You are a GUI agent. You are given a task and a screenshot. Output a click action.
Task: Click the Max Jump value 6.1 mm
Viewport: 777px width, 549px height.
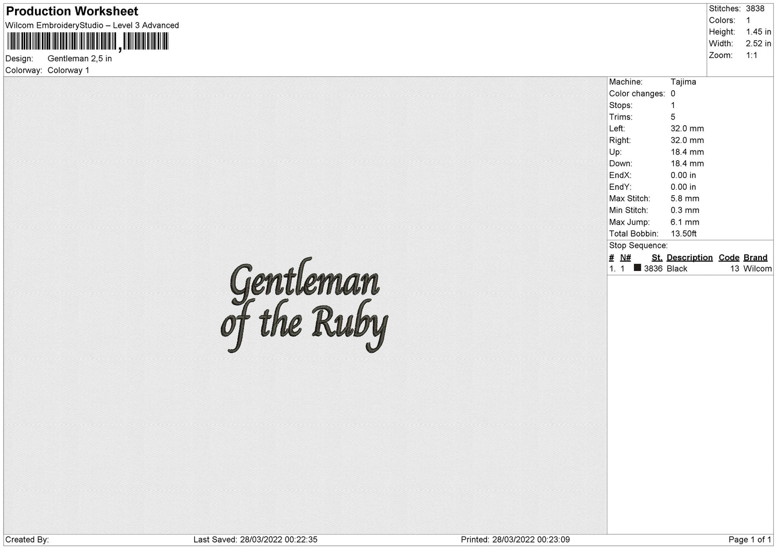(685, 222)
